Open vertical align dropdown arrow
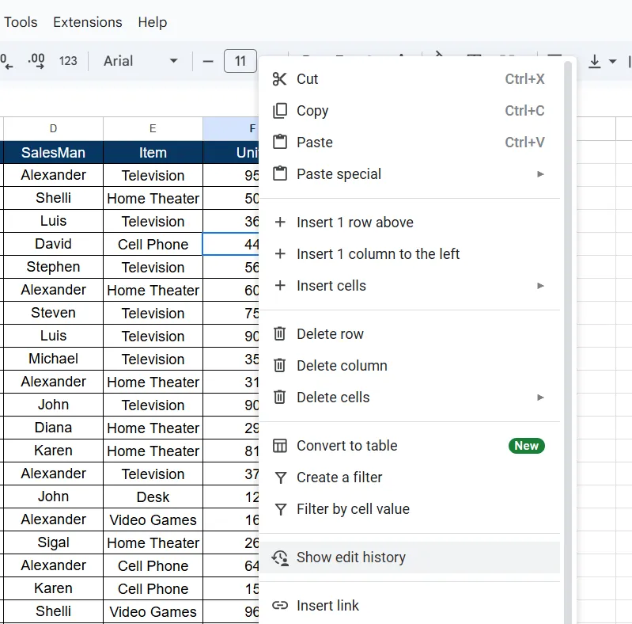Viewport: 632px width, 624px height. [x=612, y=61]
